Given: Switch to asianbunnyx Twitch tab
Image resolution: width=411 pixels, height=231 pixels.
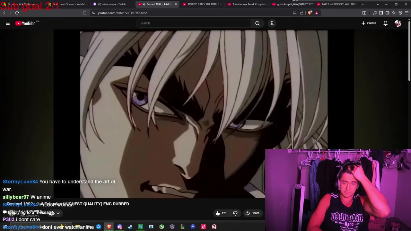Looking at the screenshot, I should click(111, 4).
